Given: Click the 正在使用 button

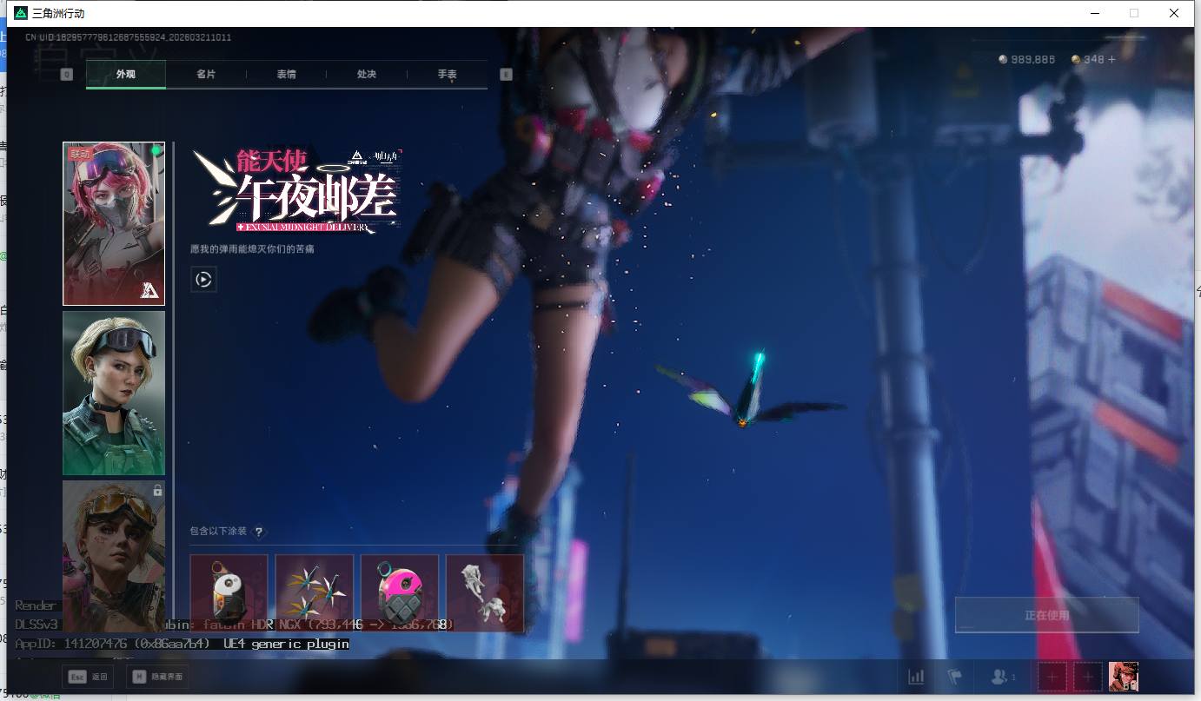Looking at the screenshot, I should (x=1046, y=615).
